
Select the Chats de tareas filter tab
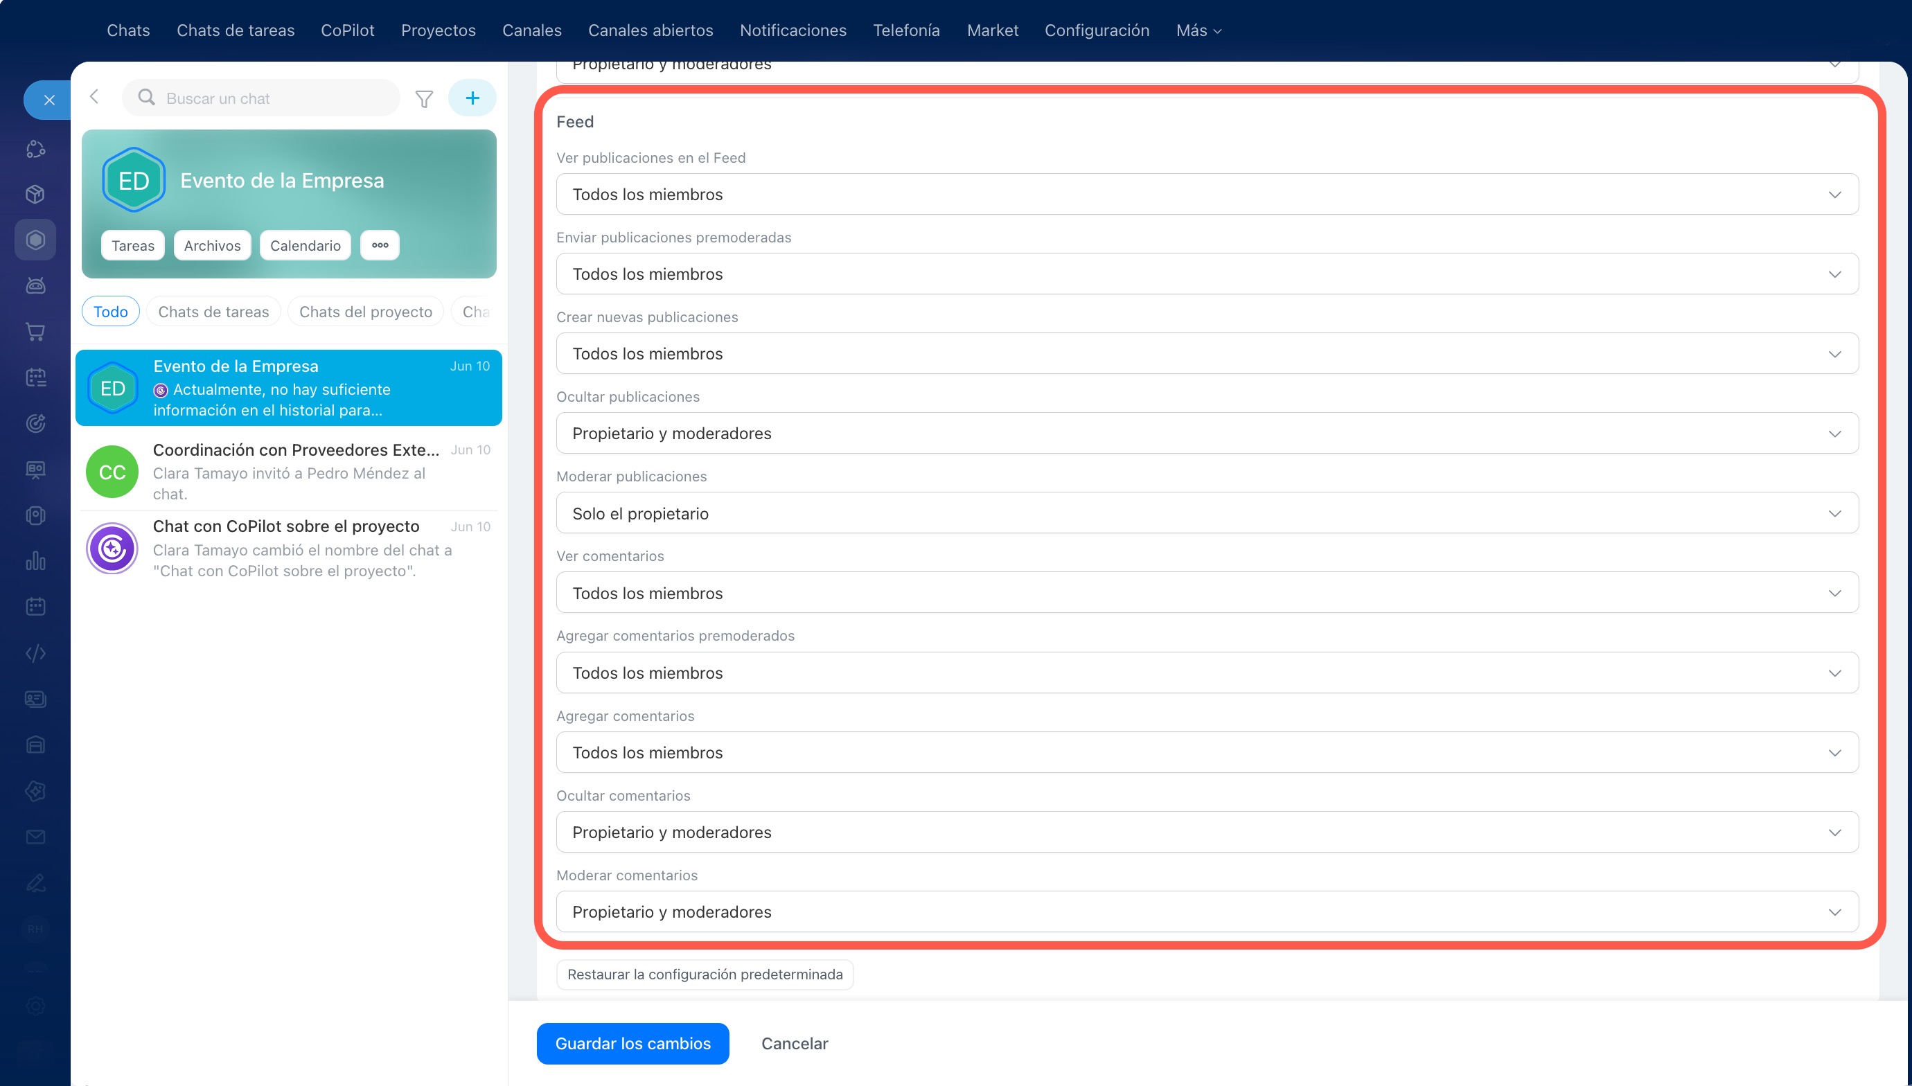pos(213,312)
